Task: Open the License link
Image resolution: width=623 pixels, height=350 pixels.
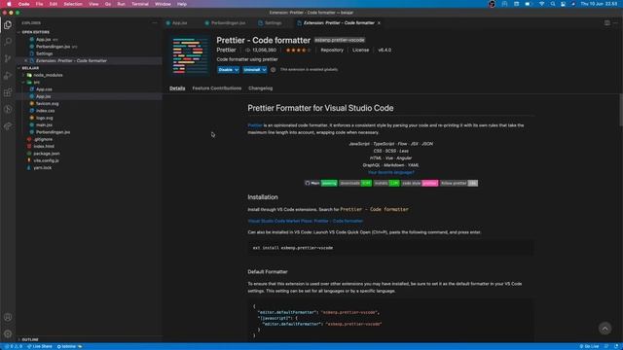Action: [x=360, y=50]
